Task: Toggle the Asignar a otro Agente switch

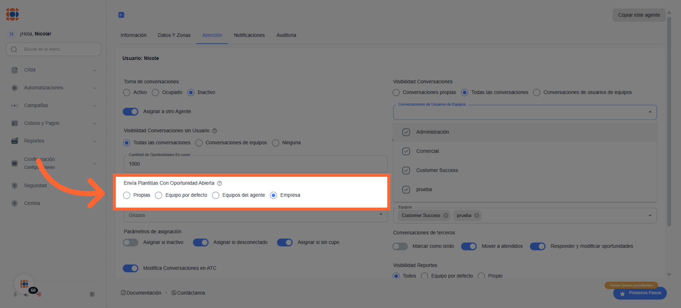Action: [x=131, y=111]
